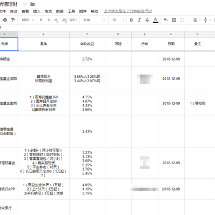Open the 修改 menu
The height and width of the screenshot is (215, 215).
tap(14, 11)
